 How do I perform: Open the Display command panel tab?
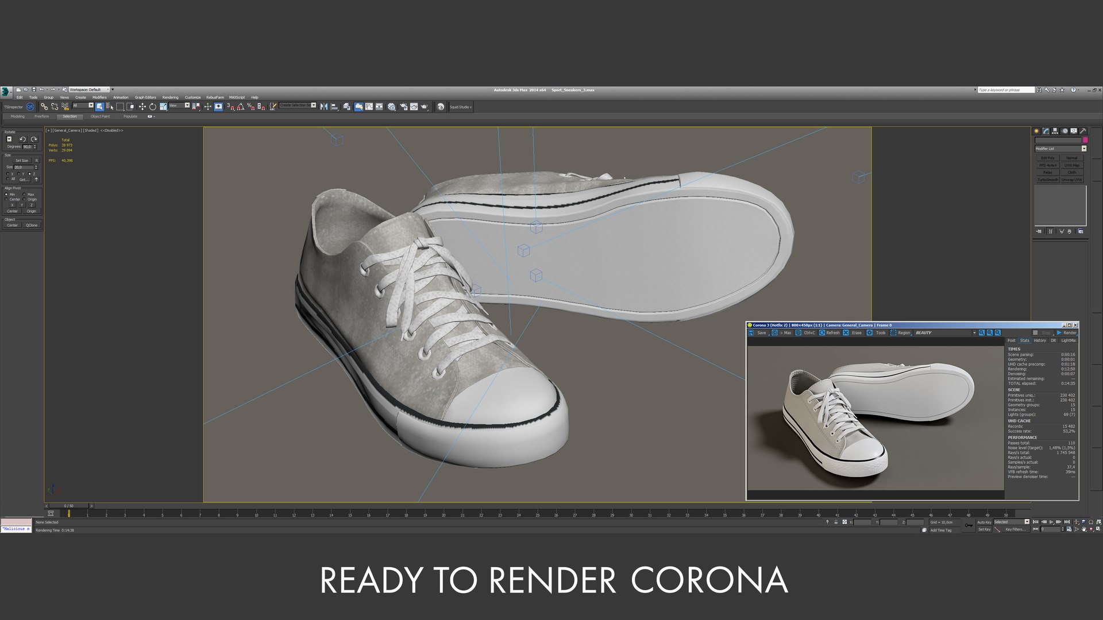click(x=1074, y=131)
